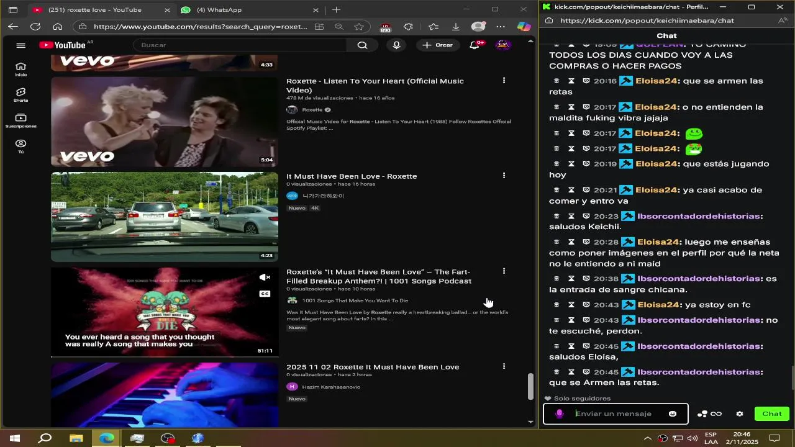
Task: Open Hazim Karahasanovic channel link
Action: [331, 387]
